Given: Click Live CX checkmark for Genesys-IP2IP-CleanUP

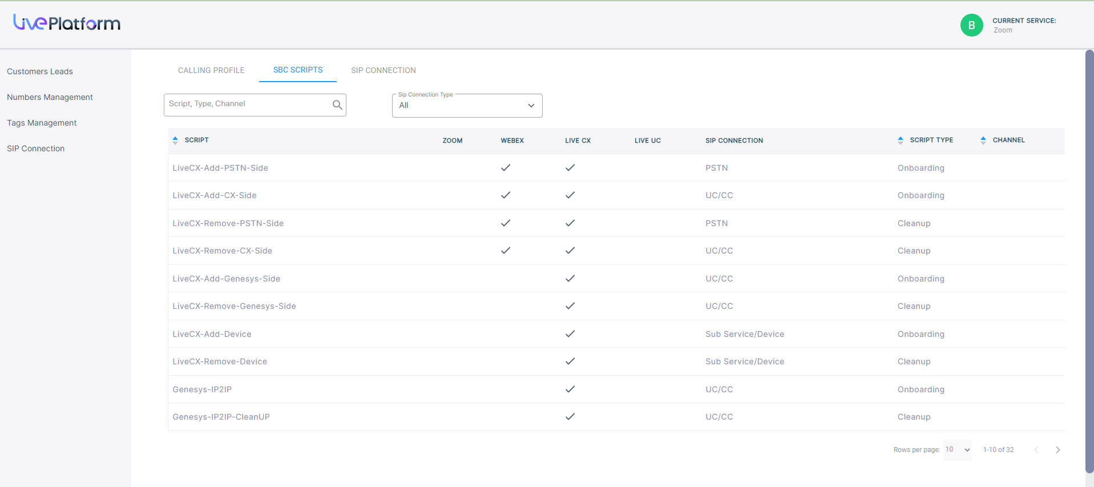Looking at the screenshot, I should (570, 417).
